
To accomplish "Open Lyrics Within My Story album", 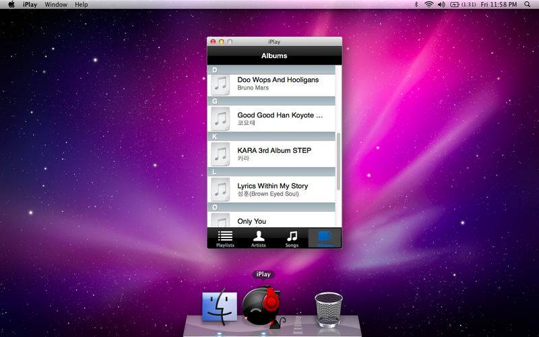I will pos(272,189).
